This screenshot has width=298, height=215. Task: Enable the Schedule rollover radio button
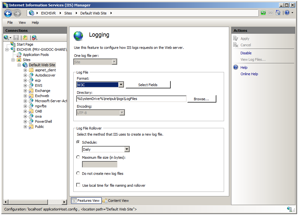[x=78, y=142]
